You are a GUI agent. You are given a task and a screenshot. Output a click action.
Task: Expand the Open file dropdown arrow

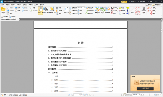[3, 14]
